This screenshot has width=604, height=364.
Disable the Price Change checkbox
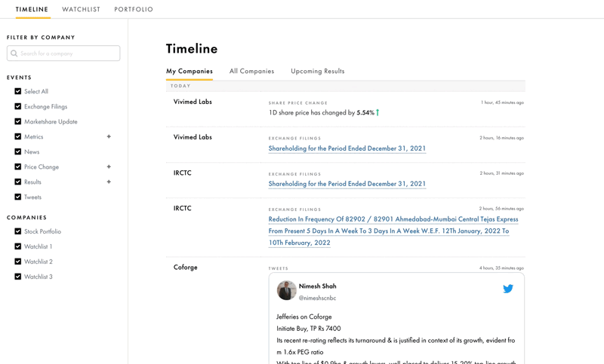tap(17, 167)
